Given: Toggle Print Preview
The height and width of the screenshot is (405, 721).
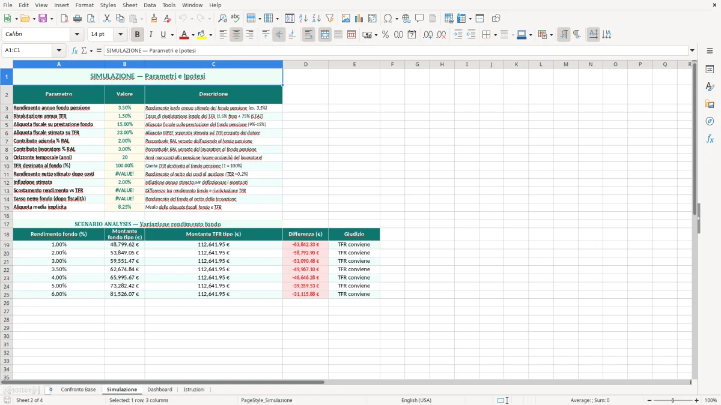Looking at the screenshot, I should [91, 19].
